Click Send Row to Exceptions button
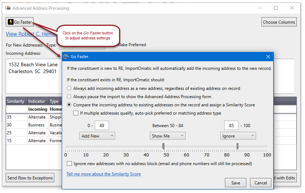 click(30, 178)
